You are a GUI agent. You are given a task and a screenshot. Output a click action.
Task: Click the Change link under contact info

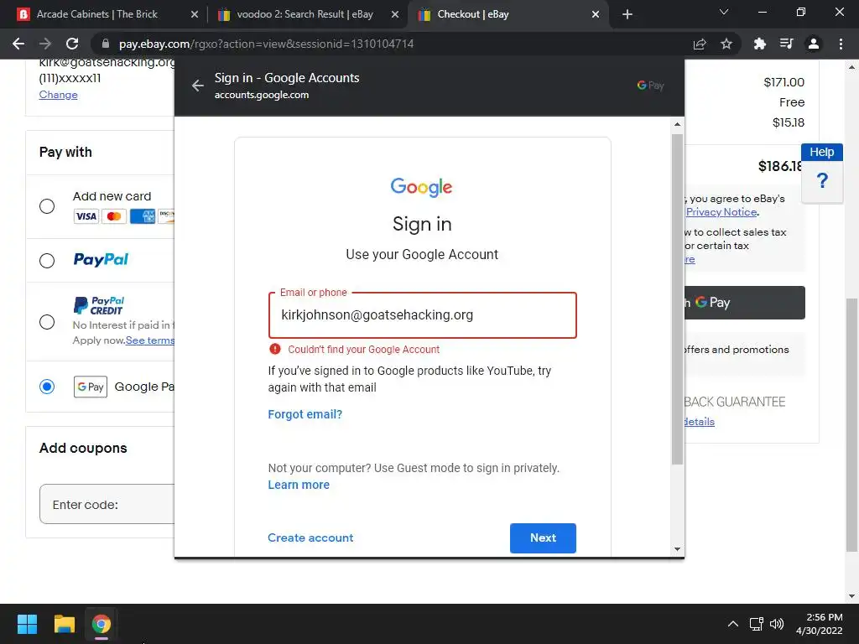pos(58,95)
